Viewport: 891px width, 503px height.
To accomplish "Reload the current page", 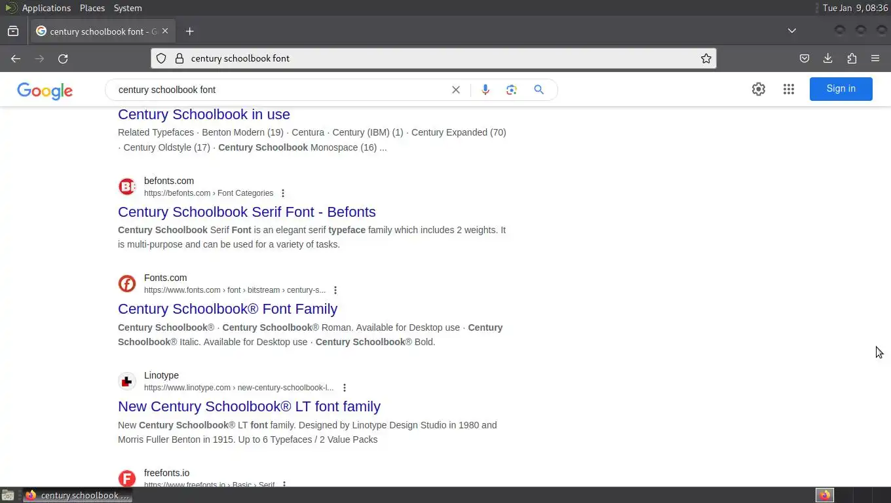I will pos(63,58).
